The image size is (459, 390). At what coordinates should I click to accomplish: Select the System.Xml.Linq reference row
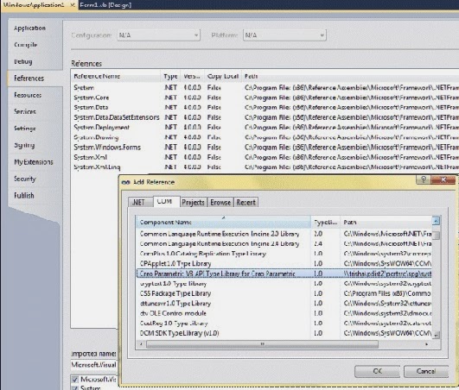265,167
